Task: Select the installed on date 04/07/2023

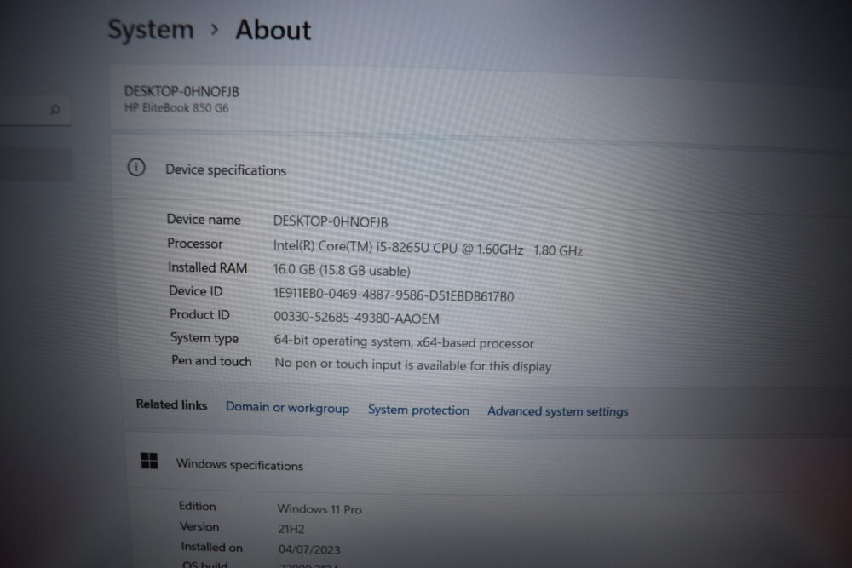Action: (x=309, y=549)
